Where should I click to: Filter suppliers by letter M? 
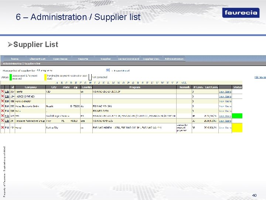(113, 83)
